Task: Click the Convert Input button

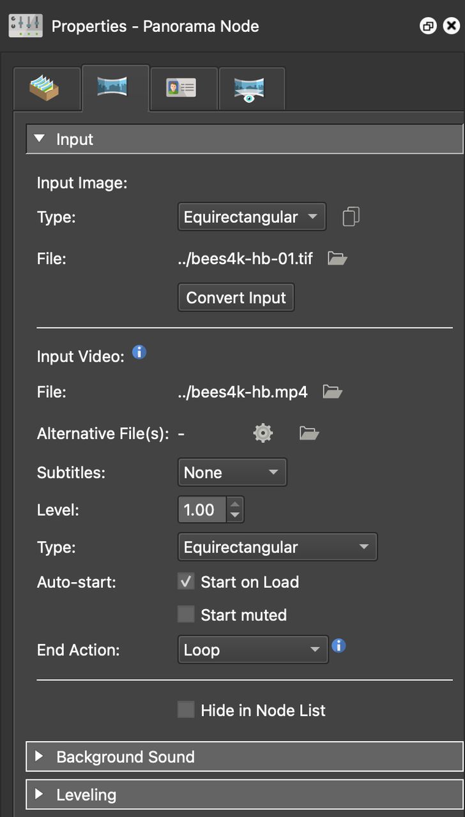Action: tap(236, 298)
